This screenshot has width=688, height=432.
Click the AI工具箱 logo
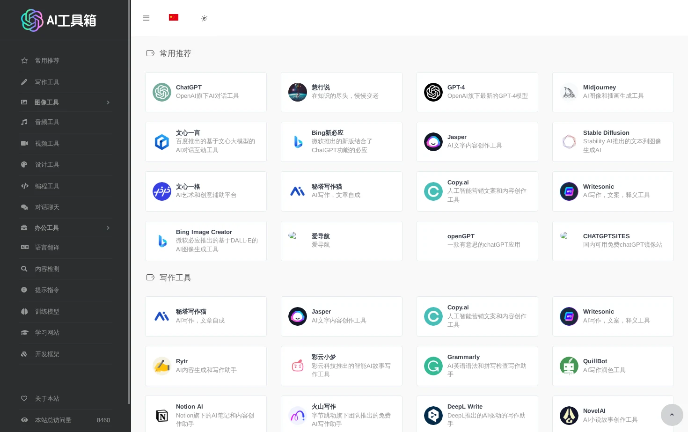point(59,20)
